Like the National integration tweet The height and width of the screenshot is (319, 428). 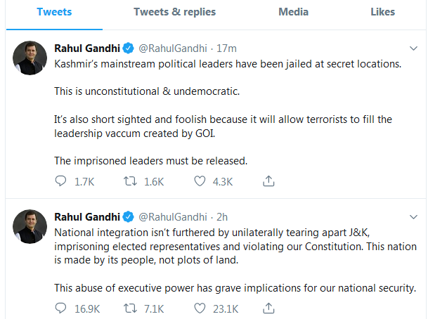[200, 308]
